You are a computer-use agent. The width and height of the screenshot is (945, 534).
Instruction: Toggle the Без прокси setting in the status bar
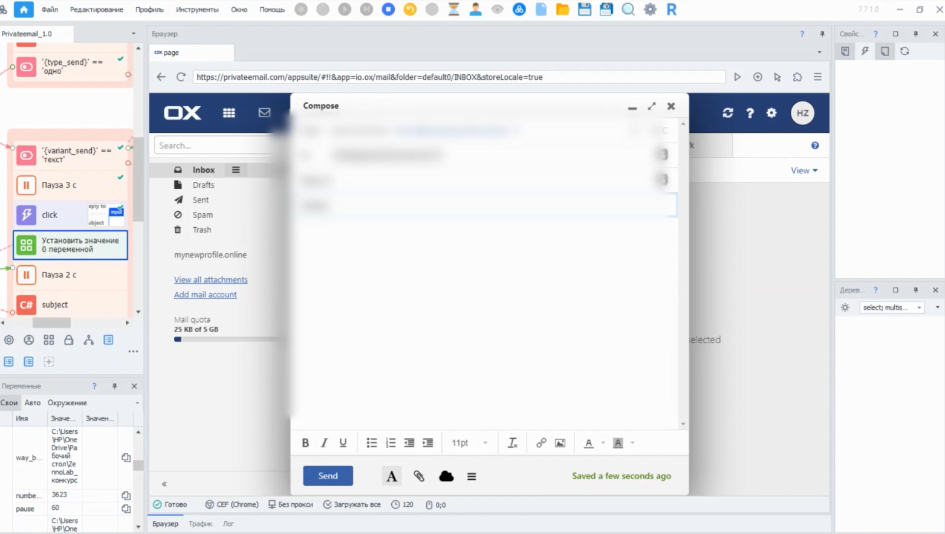[291, 504]
